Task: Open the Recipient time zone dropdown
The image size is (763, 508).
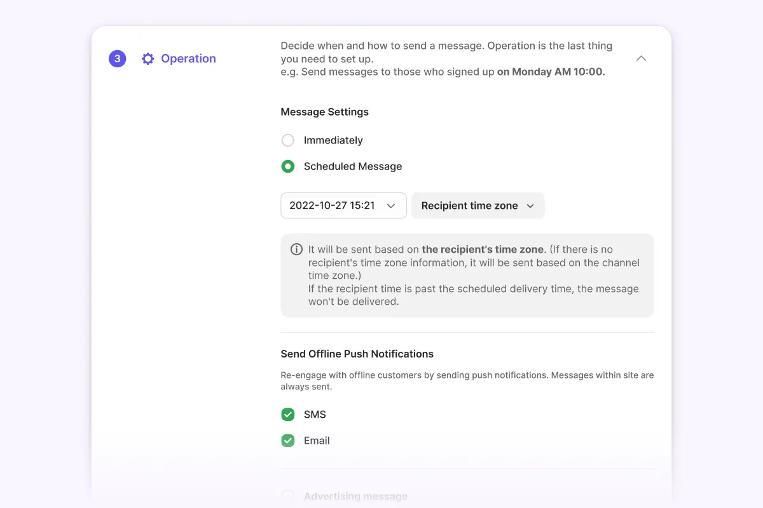Action: [x=478, y=206]
